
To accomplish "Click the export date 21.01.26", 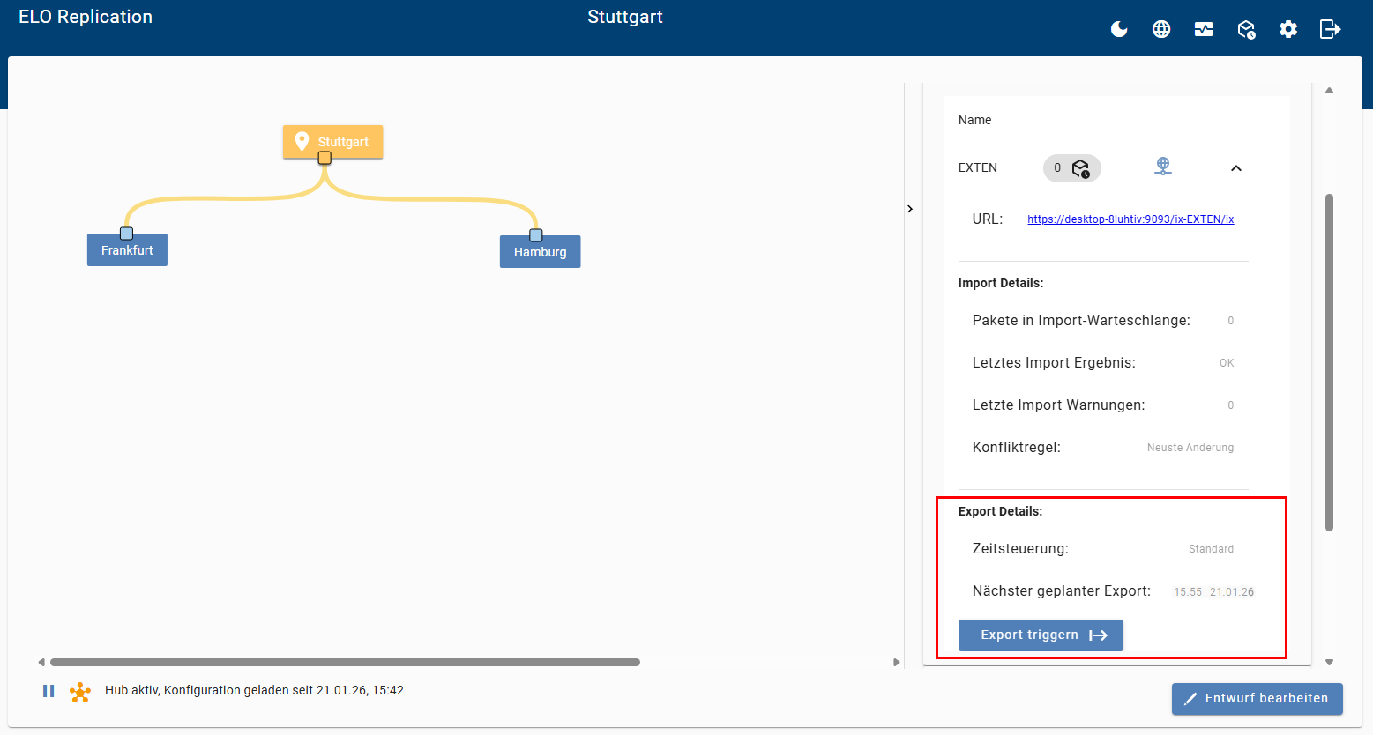I will pyautogui.click(x=1232, y=592).
